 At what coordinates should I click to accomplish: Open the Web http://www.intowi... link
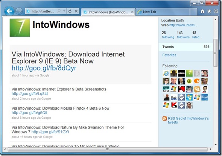(183, 25)
